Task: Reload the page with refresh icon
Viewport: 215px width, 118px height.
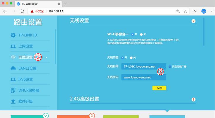Action: (x=22, y=11)
